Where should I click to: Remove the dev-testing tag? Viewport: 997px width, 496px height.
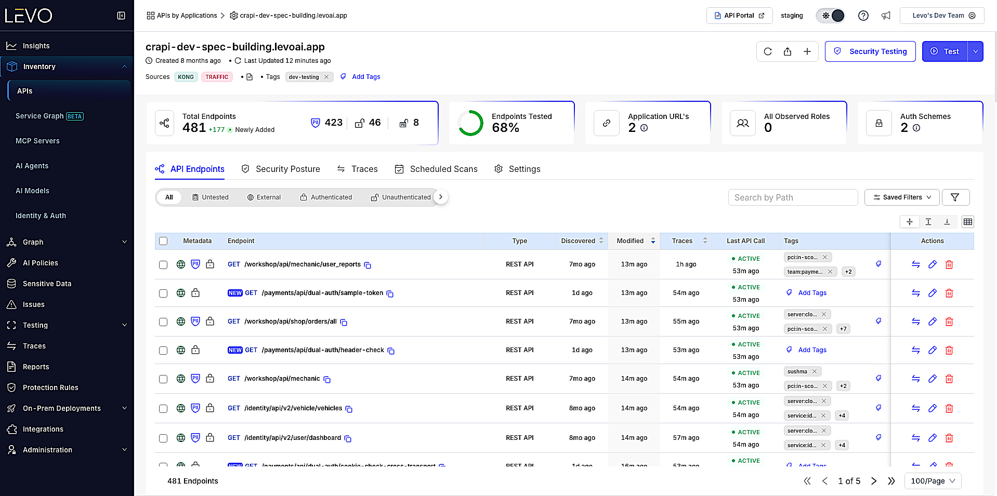click(326, 77)
